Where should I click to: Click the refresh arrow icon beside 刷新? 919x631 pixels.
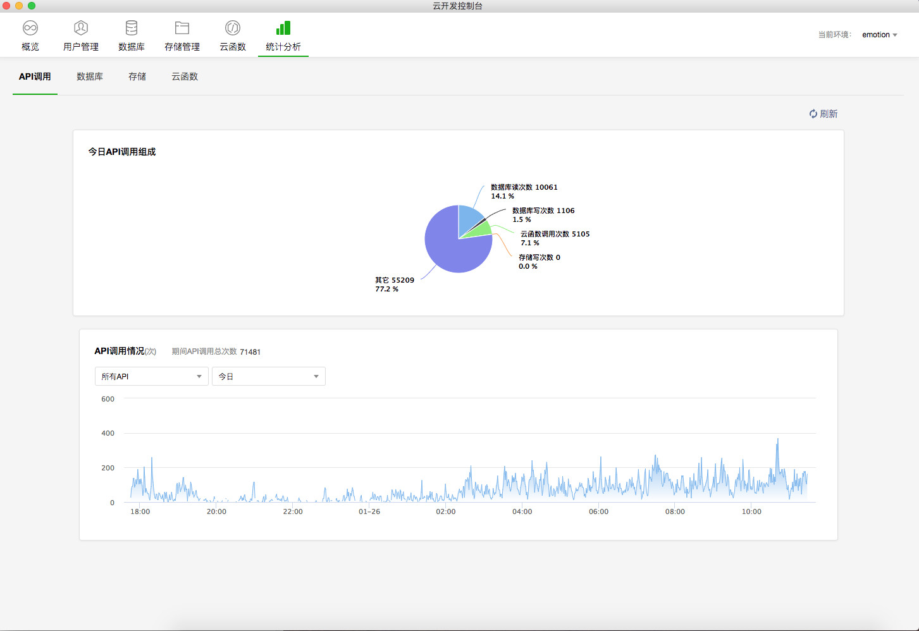tap(813, 114)
